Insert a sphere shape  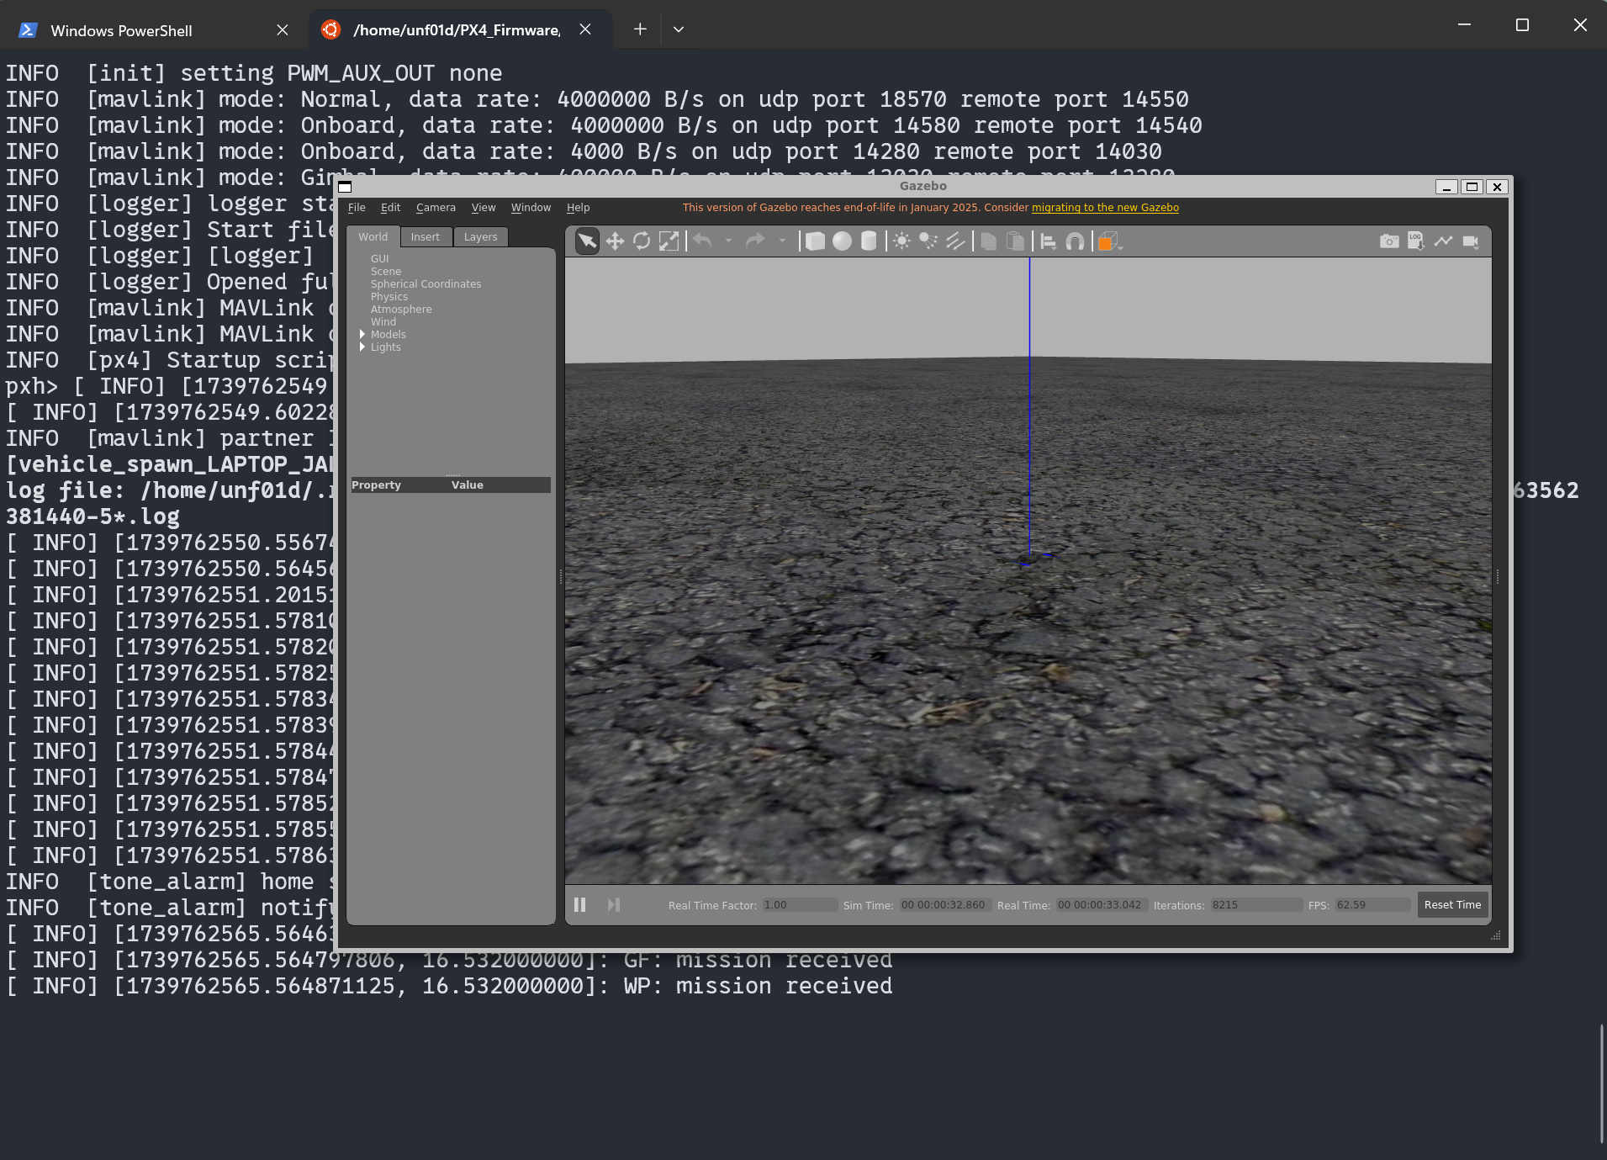pos(842,241)
